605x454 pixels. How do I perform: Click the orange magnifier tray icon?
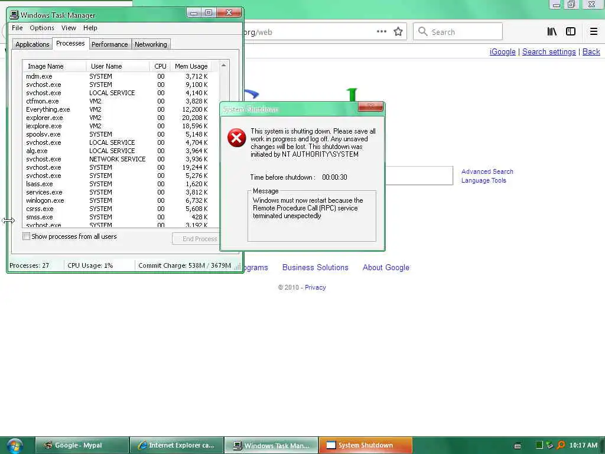tap(561, 445)
